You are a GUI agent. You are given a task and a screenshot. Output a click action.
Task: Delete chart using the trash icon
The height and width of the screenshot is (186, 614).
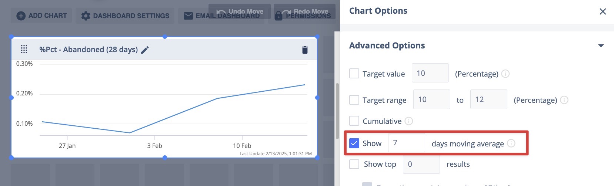tap(305, 50)
